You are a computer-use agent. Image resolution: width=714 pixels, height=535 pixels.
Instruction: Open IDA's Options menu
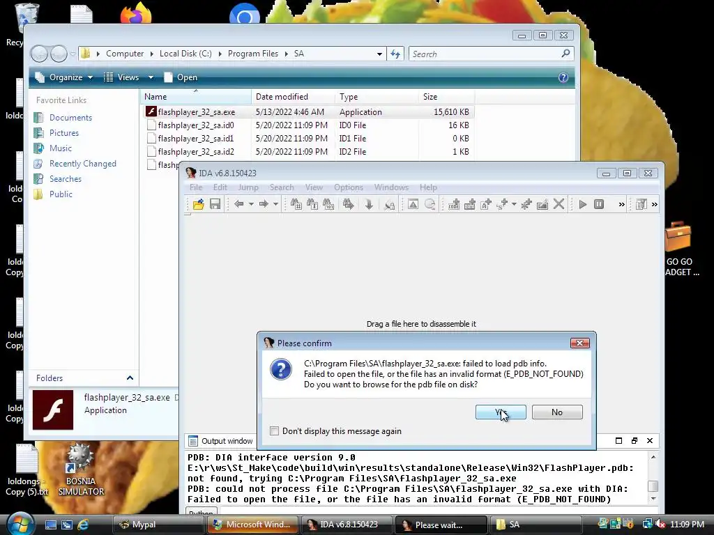[349, 187]
